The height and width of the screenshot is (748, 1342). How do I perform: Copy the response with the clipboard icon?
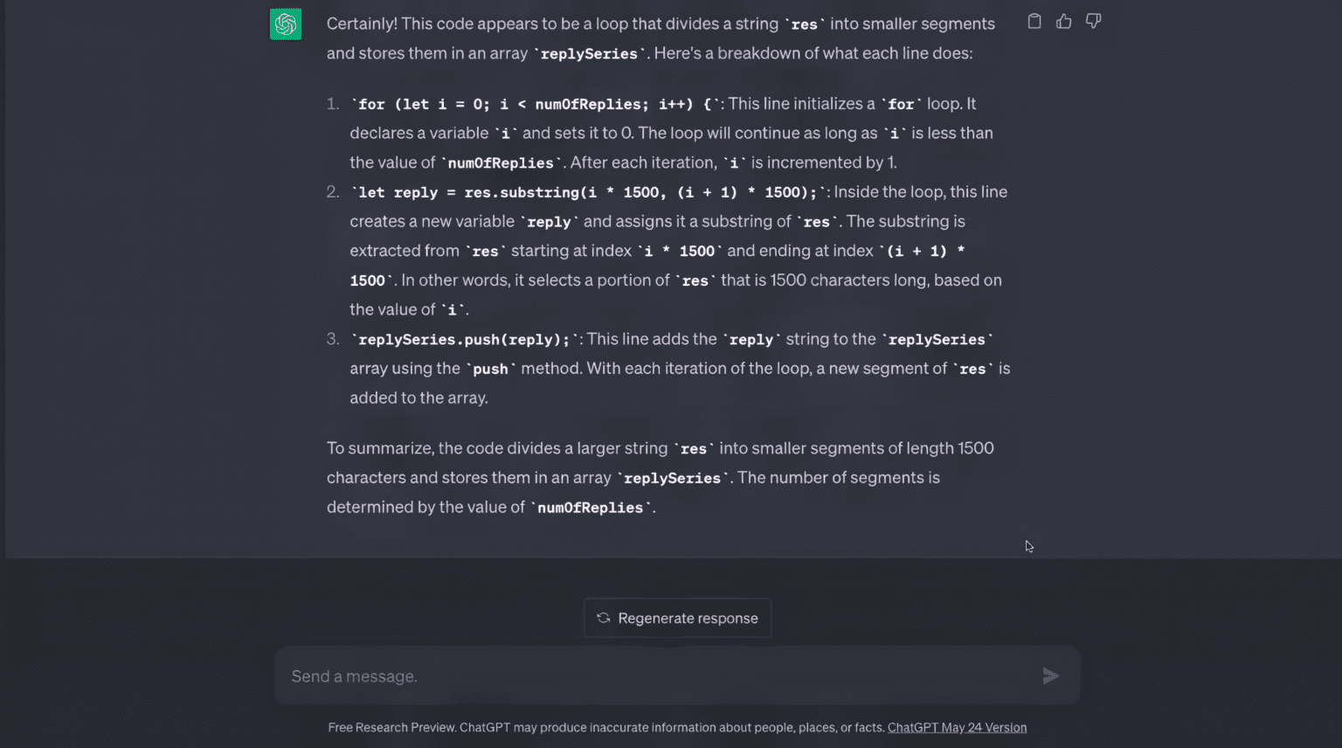1034,22
